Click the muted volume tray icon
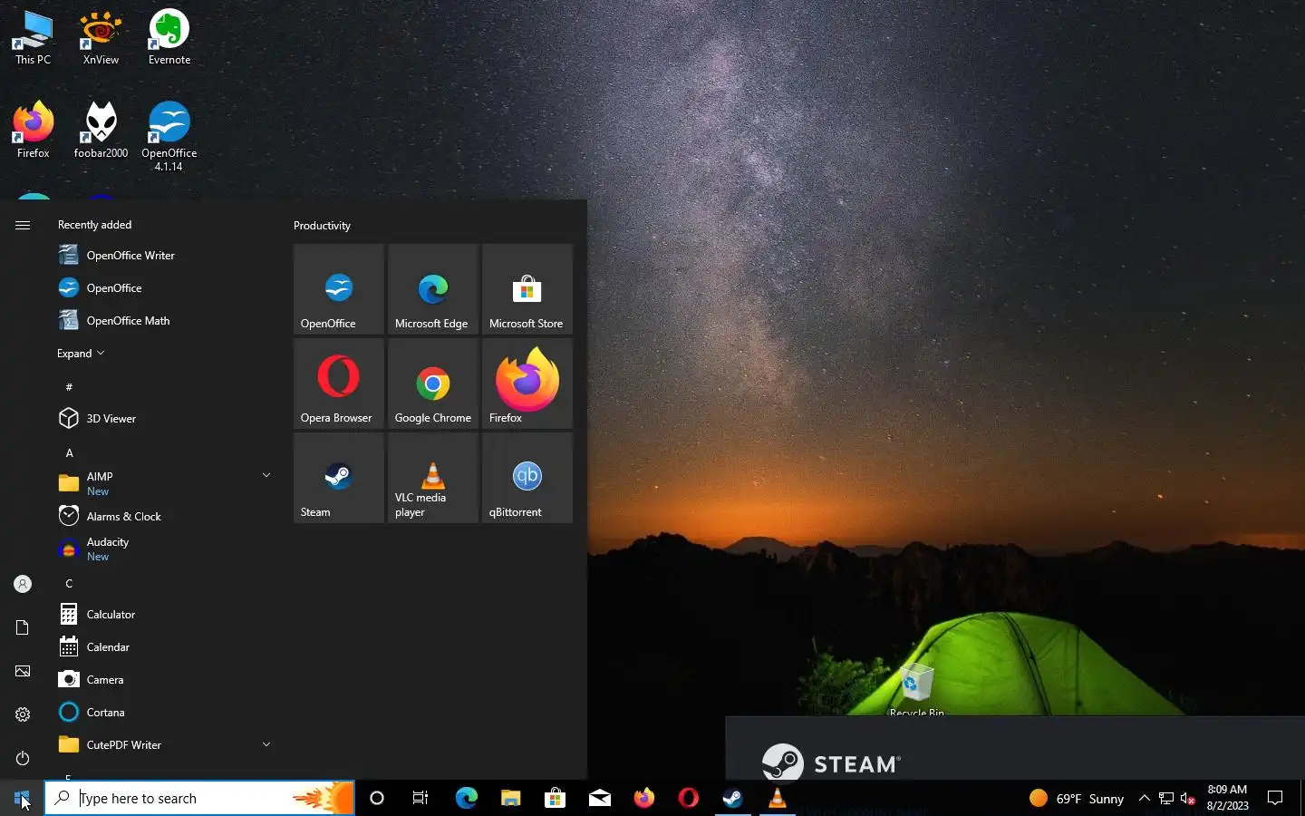 (1188, 798)
